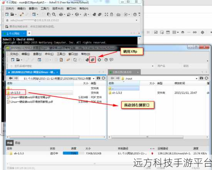
Task: Click New Session icon in Xshell toolbar
Action: (7, 14)
